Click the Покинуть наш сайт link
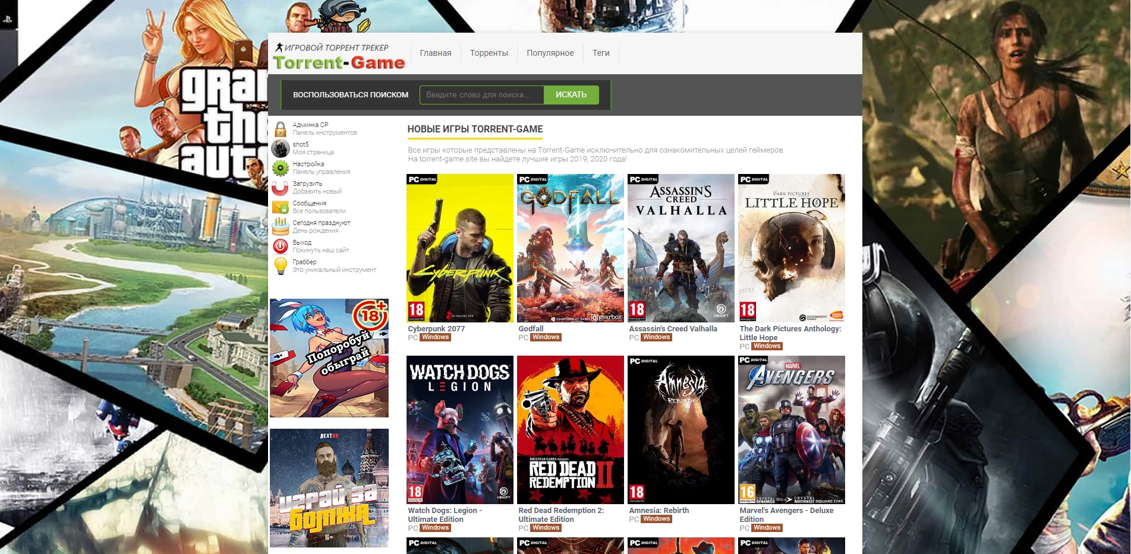1131x554 pixels. pyautogui.click(x=321, y=251)
